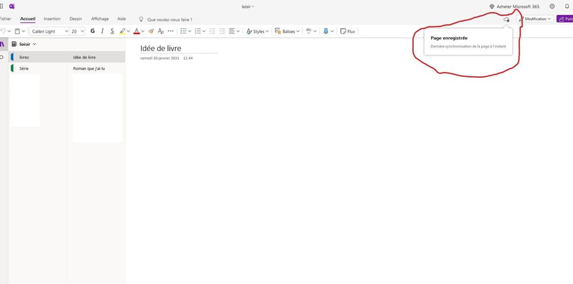This screenshot has width=573, height=284.
Task: Insert a numbered list
Action: [198, 32]
